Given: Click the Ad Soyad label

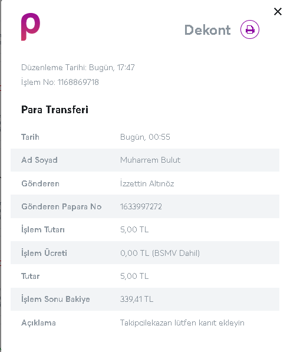Looking at the screenshot, I should tap(39, 160).
